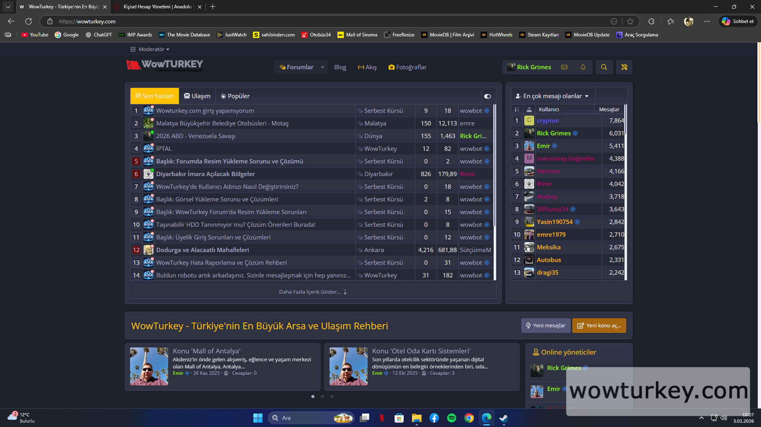761x427 pixels.
Task: Expand 'Daha Fazla İçerik Göster' section
Action: pos(312,292)
